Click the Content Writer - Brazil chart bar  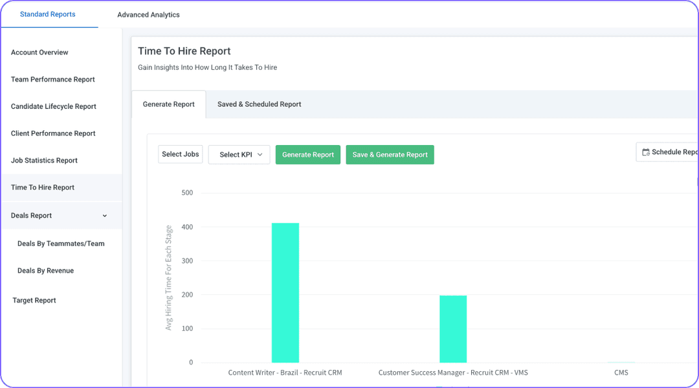[285, 291]
